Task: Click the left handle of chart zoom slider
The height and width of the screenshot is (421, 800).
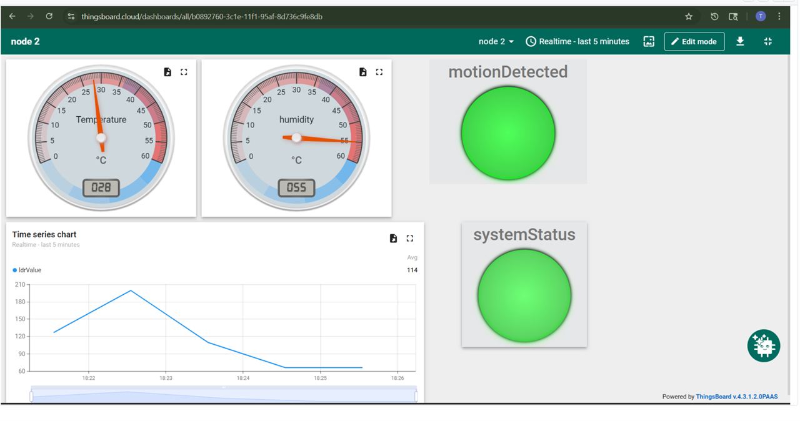Action: [x=31, y=396]
